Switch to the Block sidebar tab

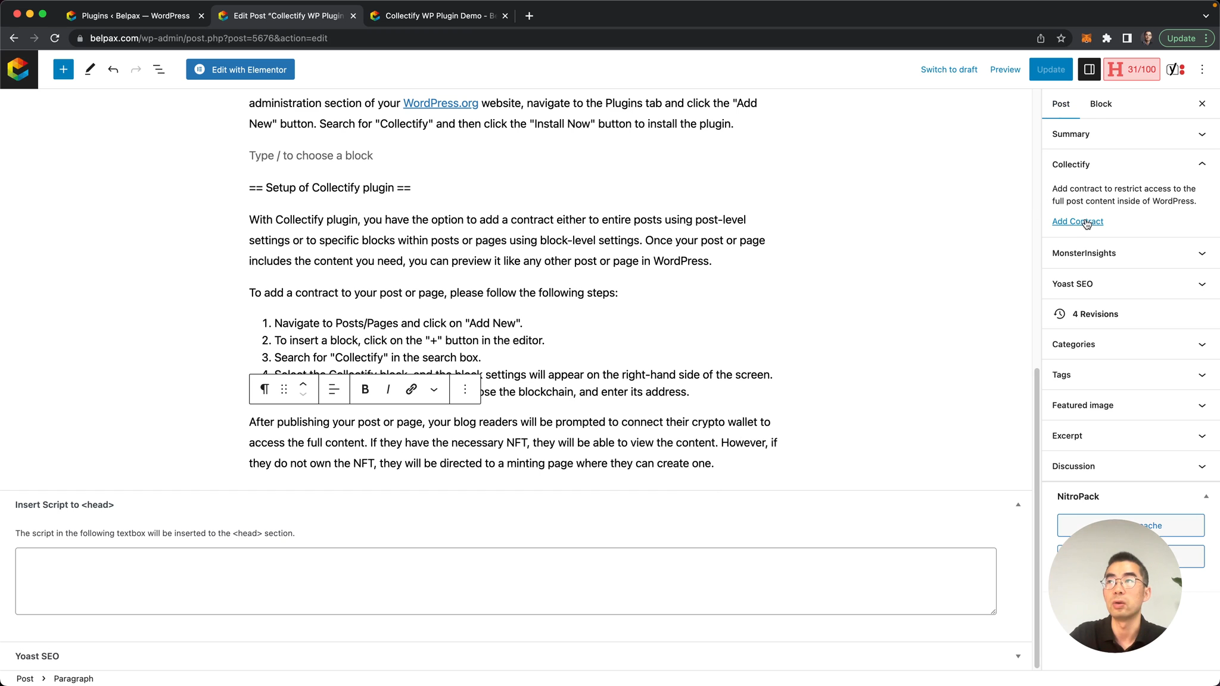pyautogui.click(x=1101, y=104)
